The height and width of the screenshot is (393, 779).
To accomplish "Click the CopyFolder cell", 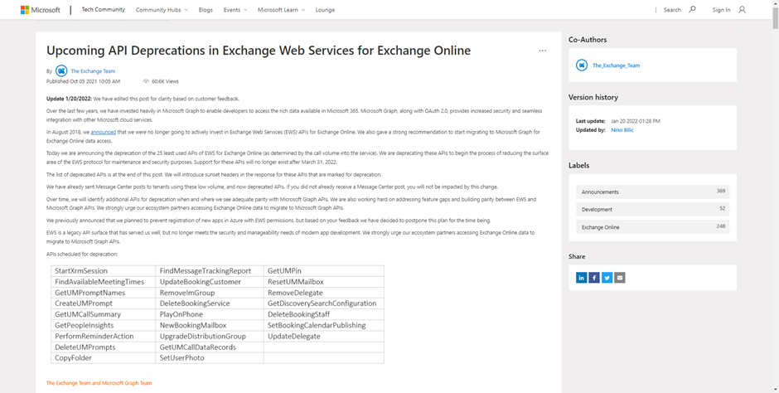I will click(x=104, y=358).
